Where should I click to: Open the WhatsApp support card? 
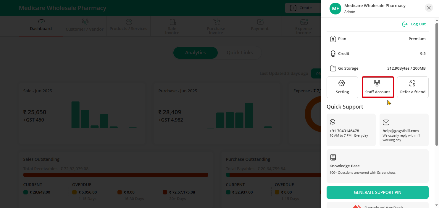click(x=351, y=130)
